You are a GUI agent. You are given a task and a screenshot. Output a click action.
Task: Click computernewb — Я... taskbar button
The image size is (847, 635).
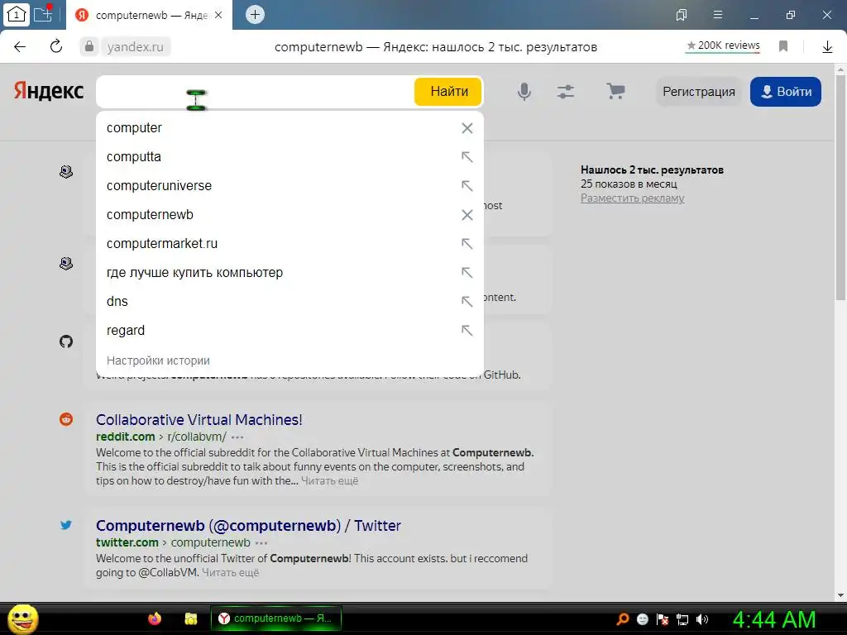[276, 618]
